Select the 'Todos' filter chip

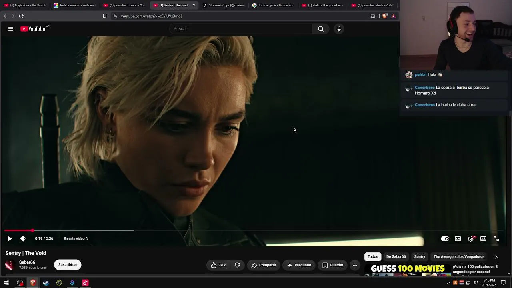pos(373,257)
